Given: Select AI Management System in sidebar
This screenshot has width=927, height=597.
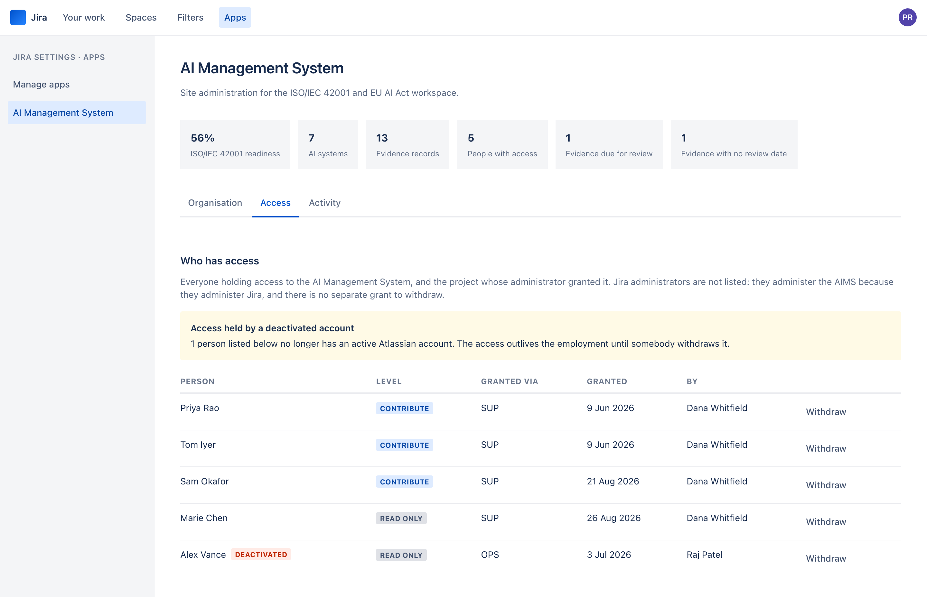Looking at the screenshot, I should pyautogui.click(x=77, y=113).
